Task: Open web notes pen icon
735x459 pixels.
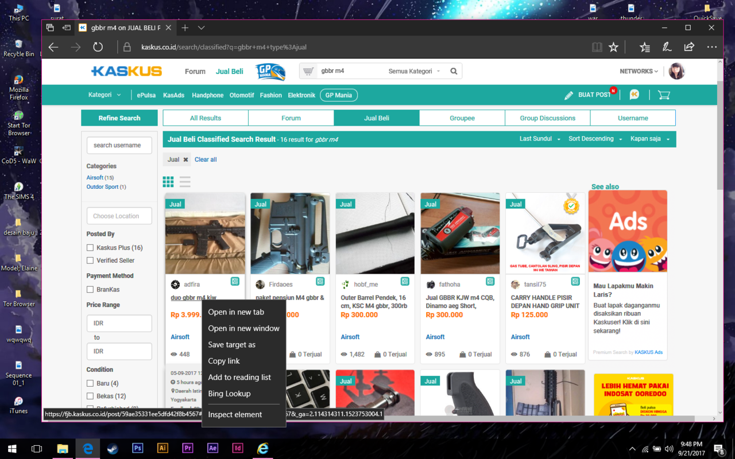Action: [x=667, y=47]
